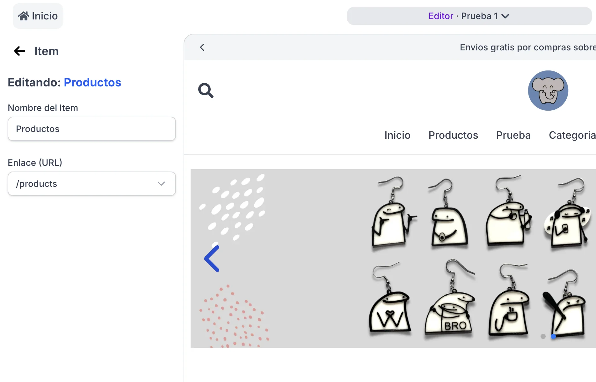596x382 pixels.
Task: Click the elephant store logo
Action: pyautogui.click(x=548, y=91)
